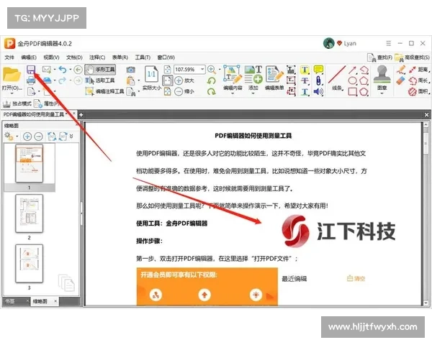Click the oval shape tool icon
This screenshot has width=432, height=345.
tap(352, 80)
